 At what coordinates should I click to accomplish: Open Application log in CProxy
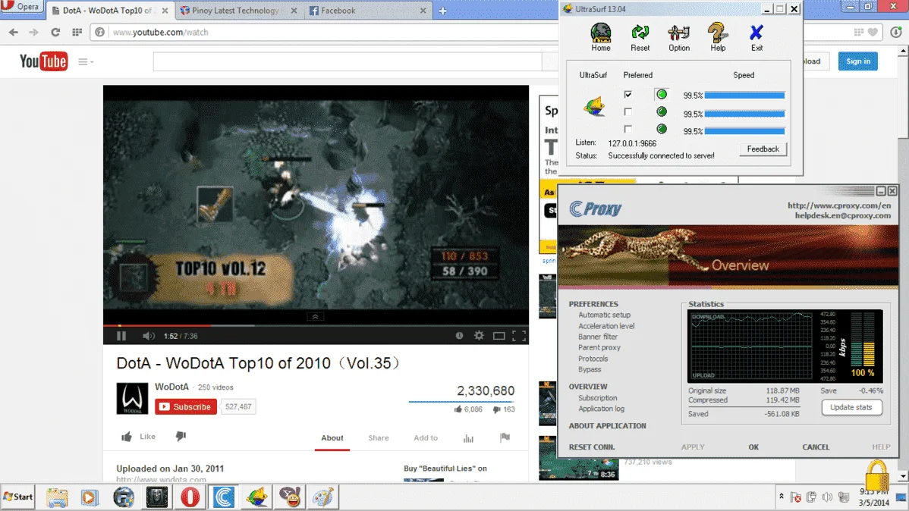point(601,409)
